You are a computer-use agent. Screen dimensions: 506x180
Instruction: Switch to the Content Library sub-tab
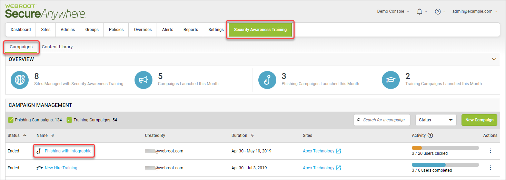click(57, 47)
